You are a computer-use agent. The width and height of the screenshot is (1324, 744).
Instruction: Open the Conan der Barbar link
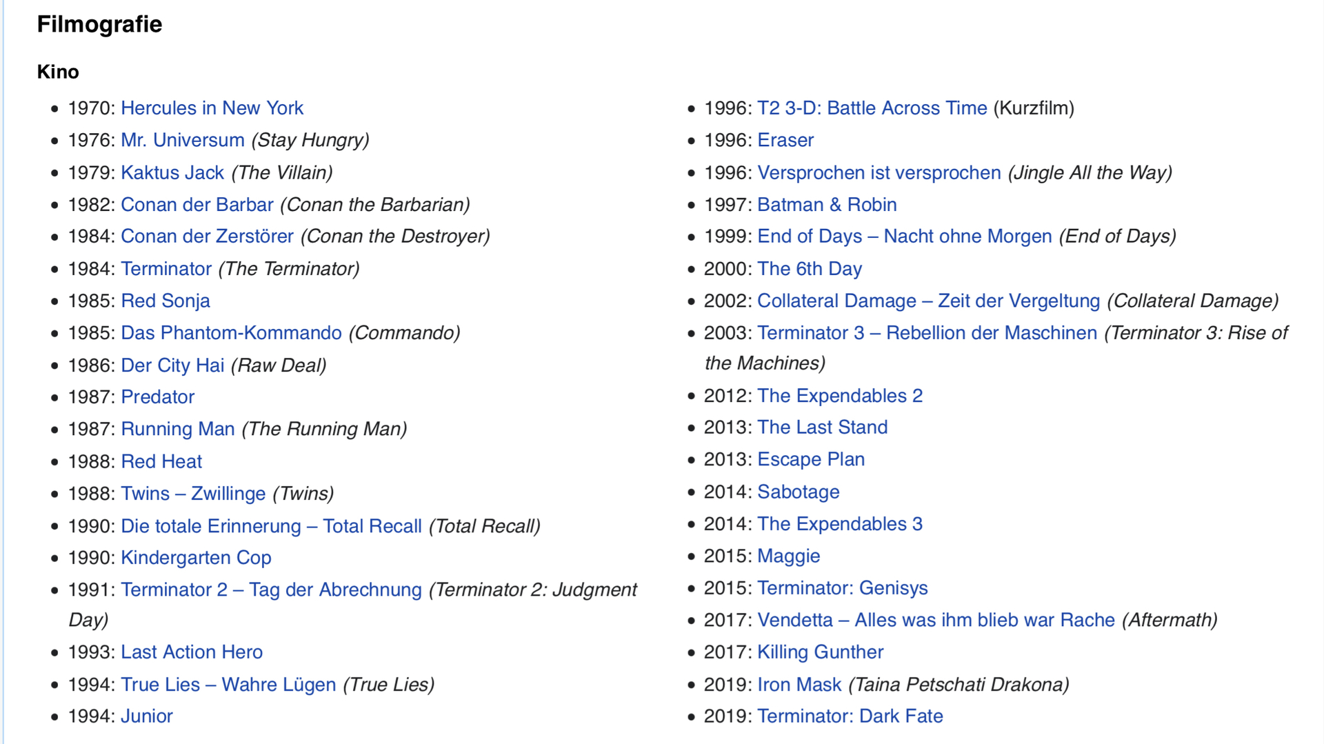[197, 205]
